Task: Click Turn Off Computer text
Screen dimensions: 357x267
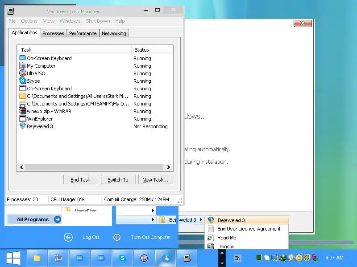Action: coord(151,237)
